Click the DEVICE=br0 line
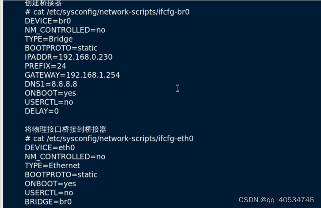Image resolution: width=321 pixels, height=208 pixels. 48,21
